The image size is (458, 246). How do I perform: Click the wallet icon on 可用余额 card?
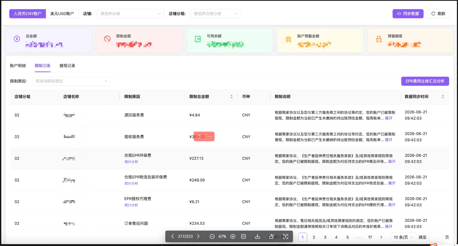tap(198, 39)
